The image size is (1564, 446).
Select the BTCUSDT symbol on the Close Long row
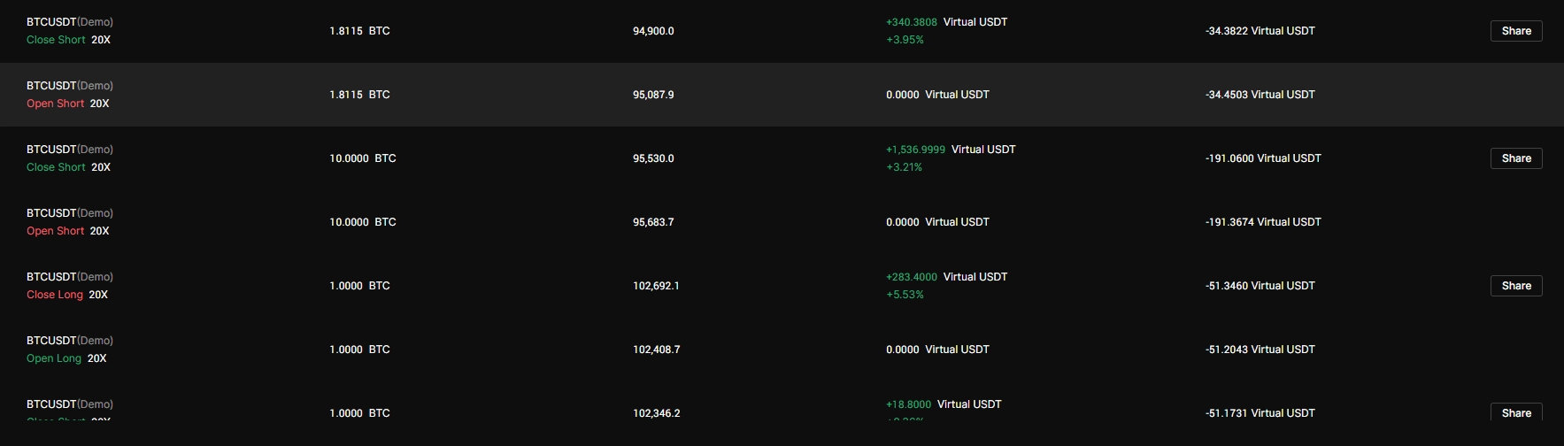51,277
